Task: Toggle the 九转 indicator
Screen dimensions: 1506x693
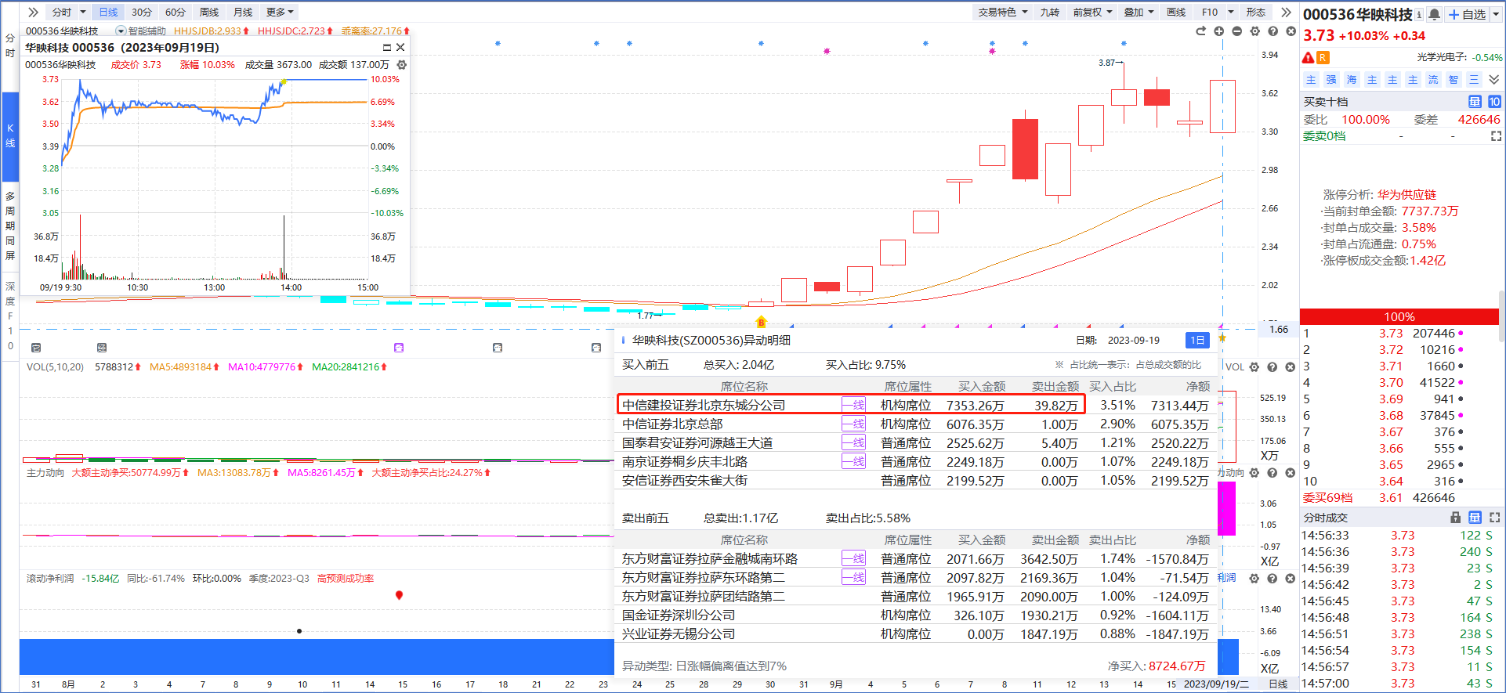Action: click(x=1049, y=12)
